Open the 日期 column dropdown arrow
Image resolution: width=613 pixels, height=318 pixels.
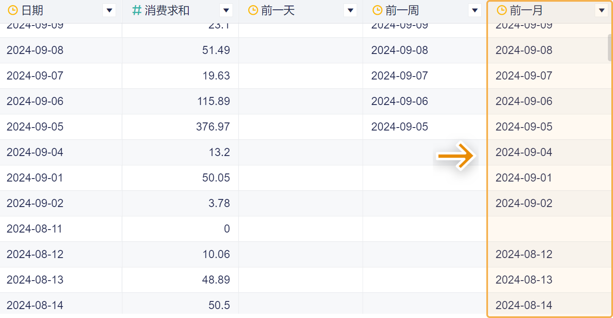(x=109, y=11)
